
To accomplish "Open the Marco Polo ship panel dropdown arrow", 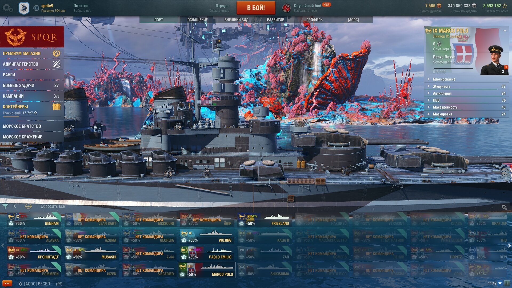I will (x=505, y=31).
